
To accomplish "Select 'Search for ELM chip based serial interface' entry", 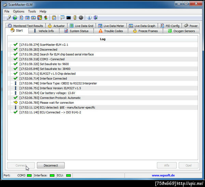I will (x=102, y=54).
